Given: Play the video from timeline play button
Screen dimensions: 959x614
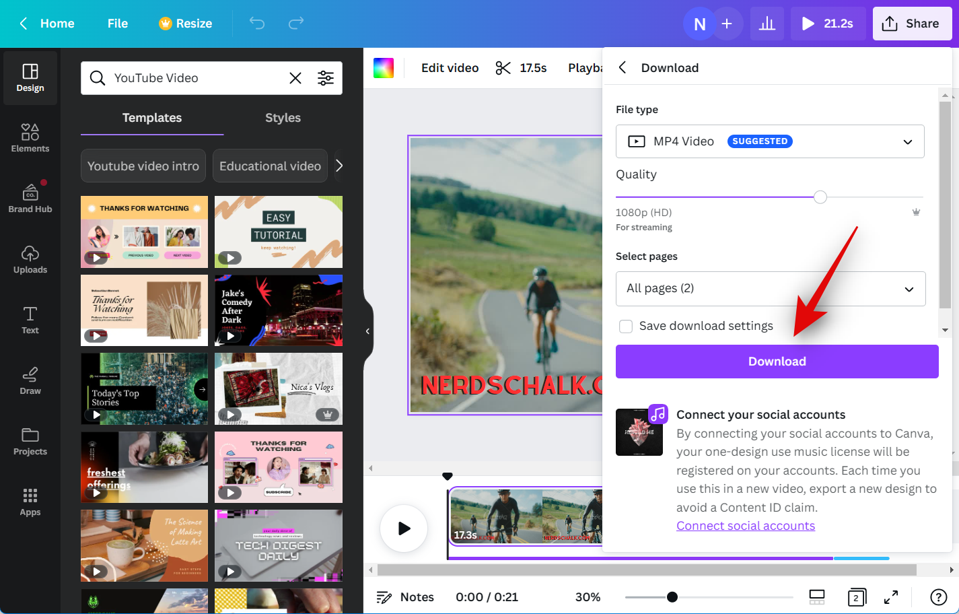Looking at the screenshot, I should 404,528.
